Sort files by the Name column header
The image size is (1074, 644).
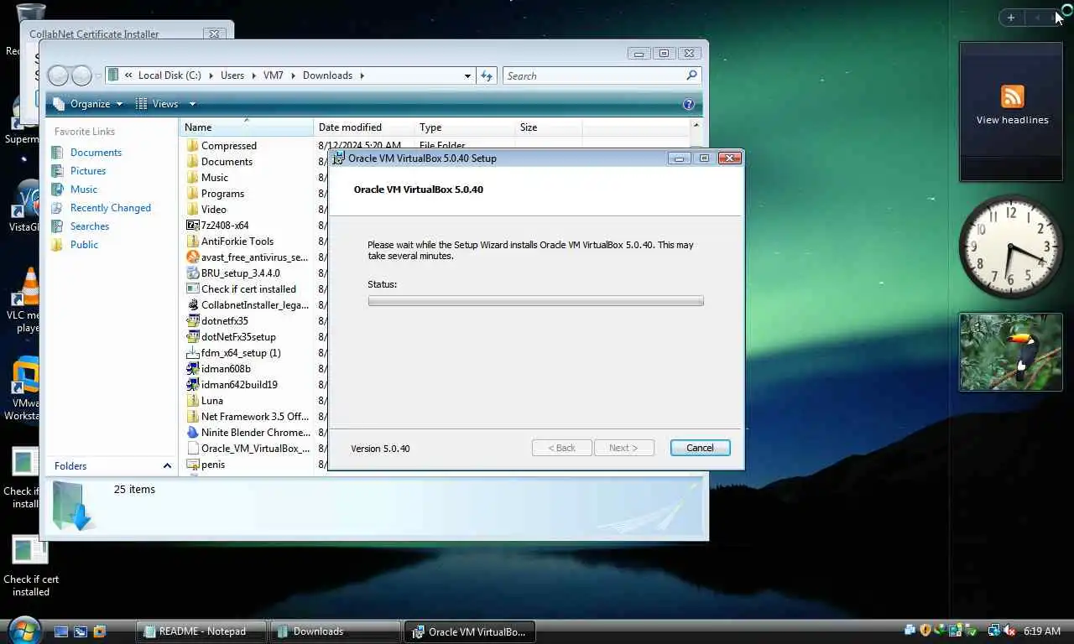coord(247,127)
